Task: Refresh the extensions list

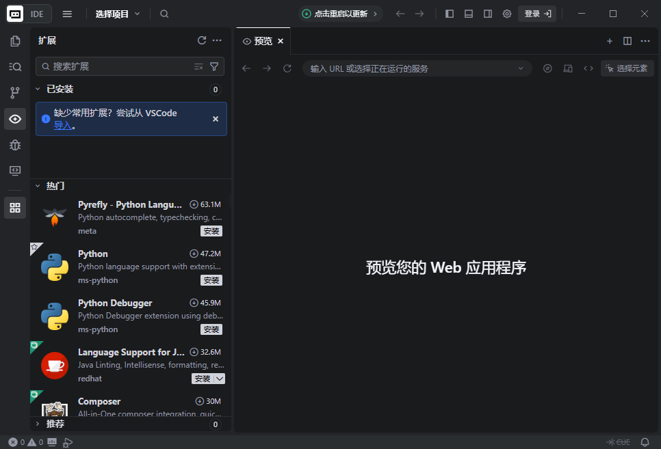Action: 202,40
